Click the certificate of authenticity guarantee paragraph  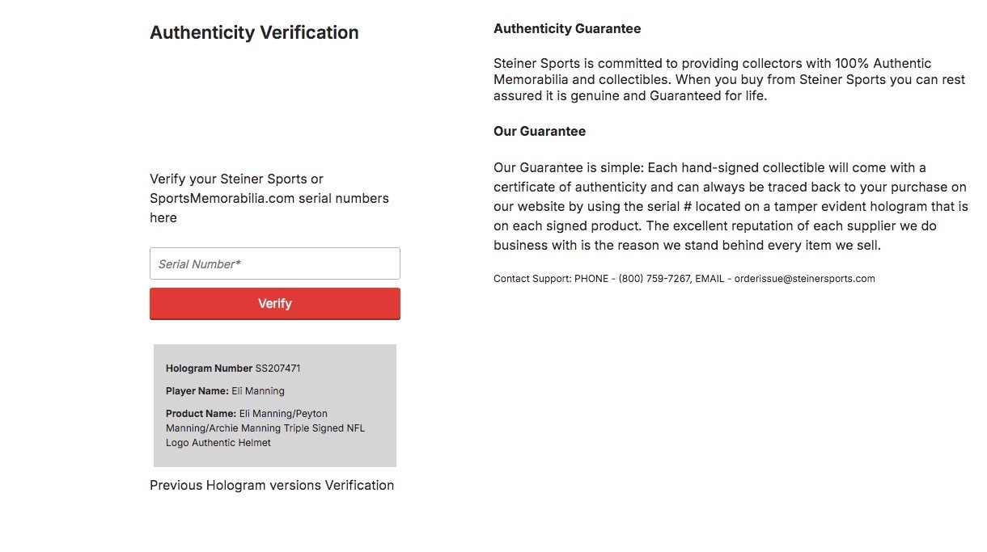point(730,206)
